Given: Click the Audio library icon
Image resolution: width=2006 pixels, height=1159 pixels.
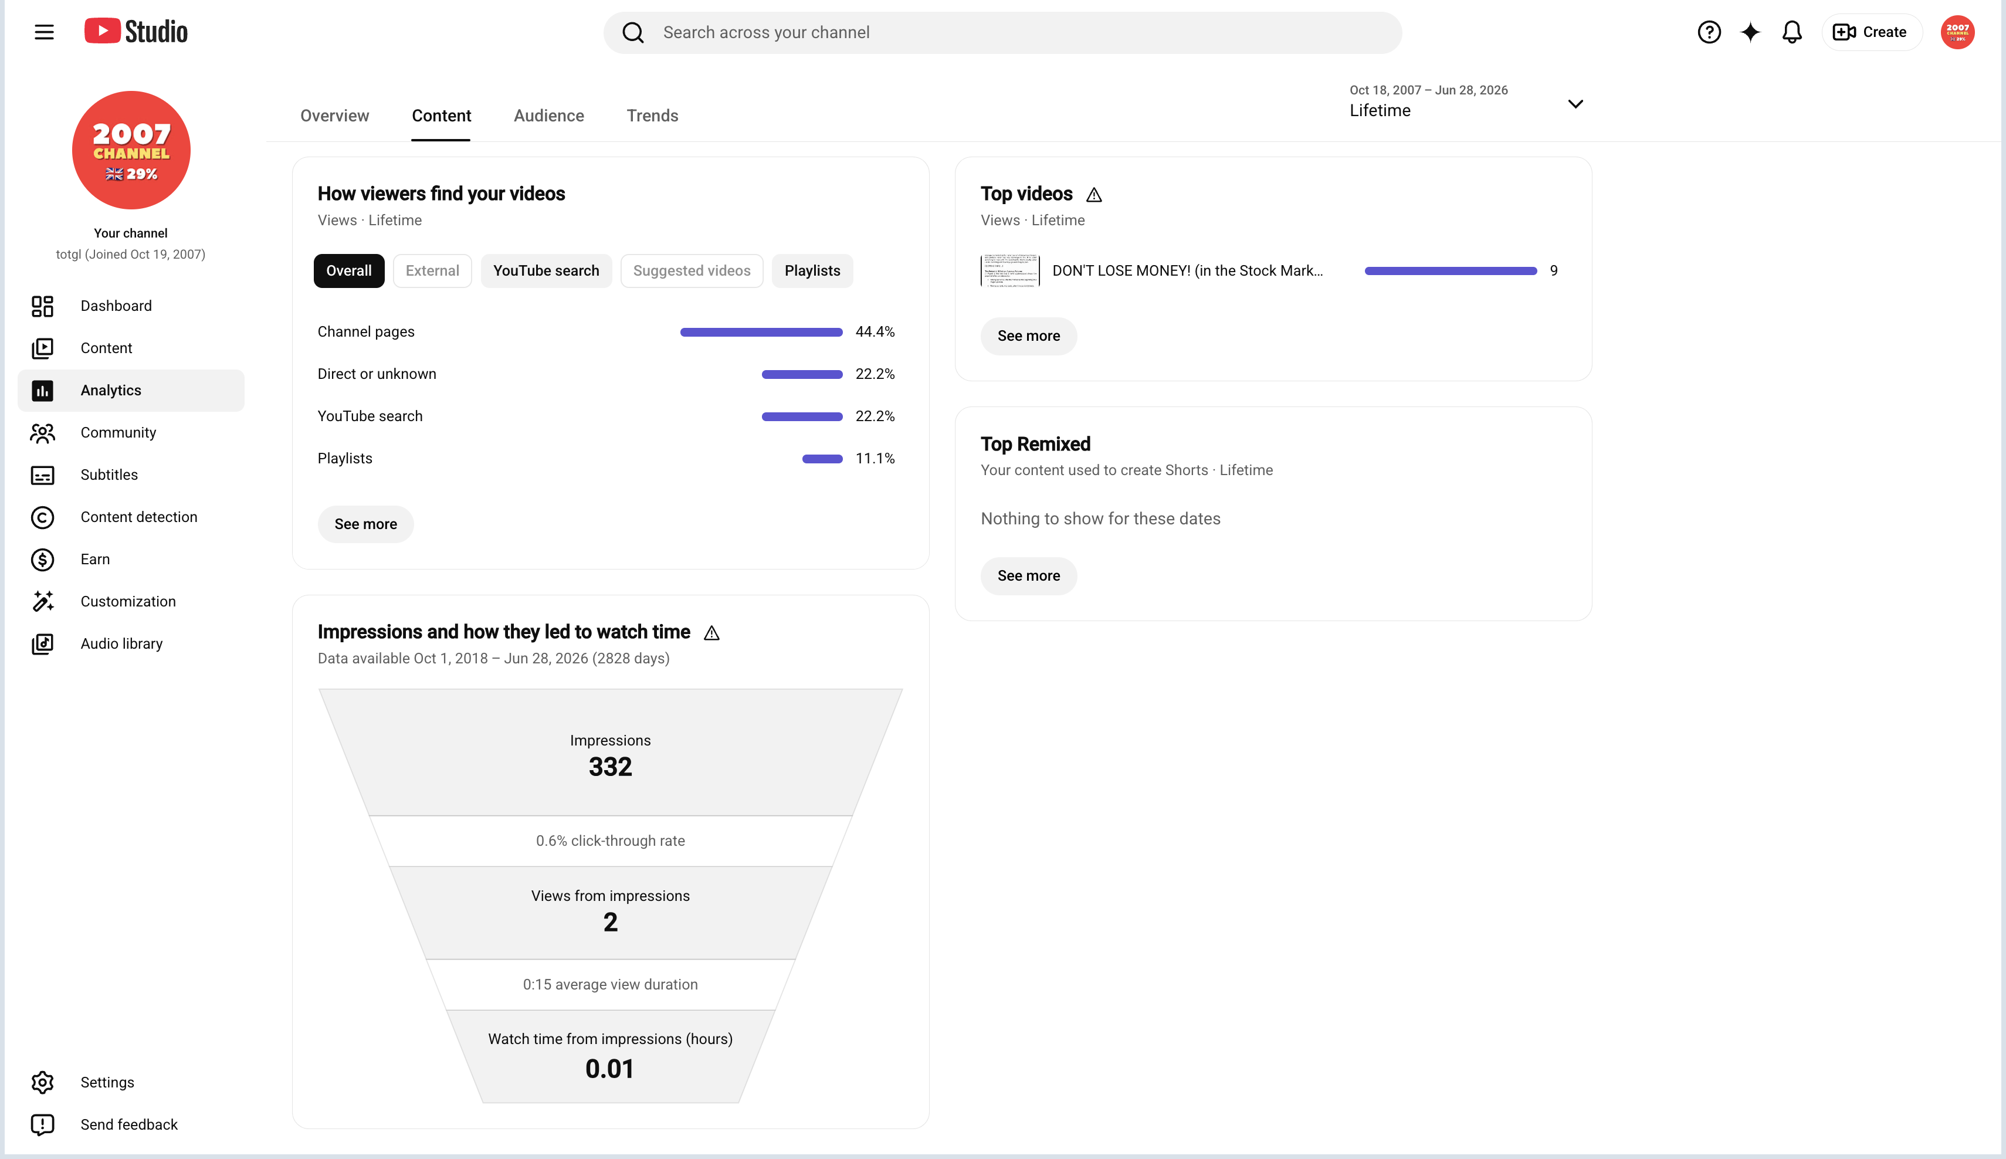Looking at the screenshot, I should (42, 644).
